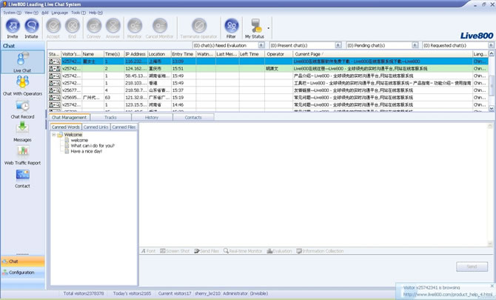
Task: Click the My Status icon
Action: (255, 26)
